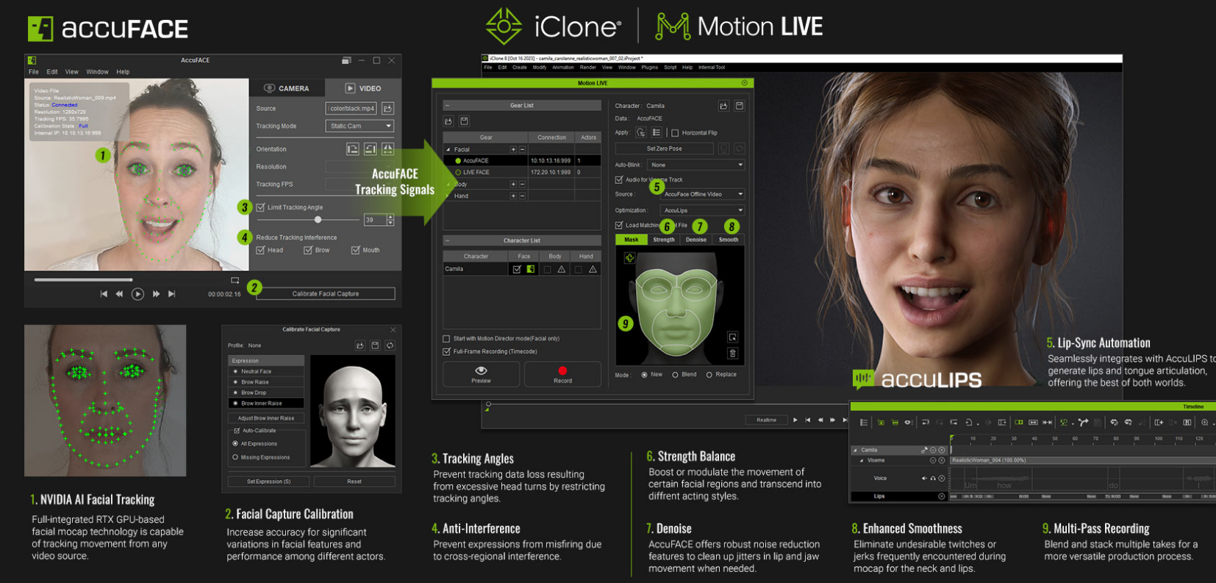Jump to video end in AccuFACE
This screenshot has width=1216, height=583.
pos(172,293)
